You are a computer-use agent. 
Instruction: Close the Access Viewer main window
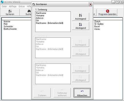pyautogui.click(x=122, y=2)
